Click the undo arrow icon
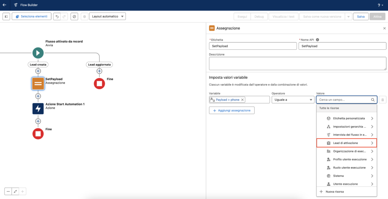 coord(56,17)
